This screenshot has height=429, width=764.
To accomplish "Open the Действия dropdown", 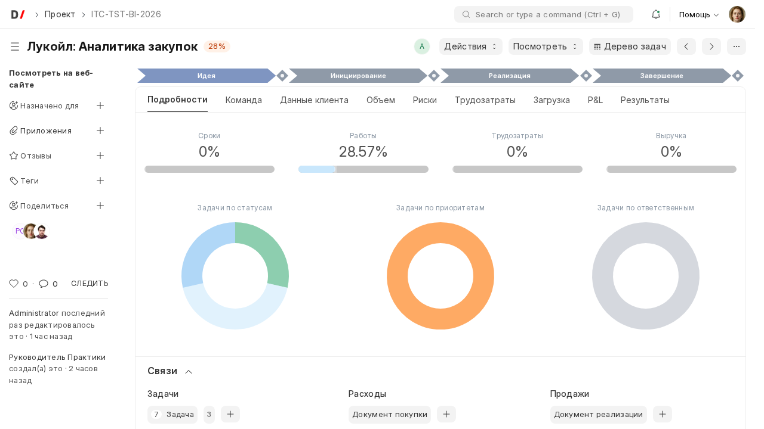I will pos(471,46).
